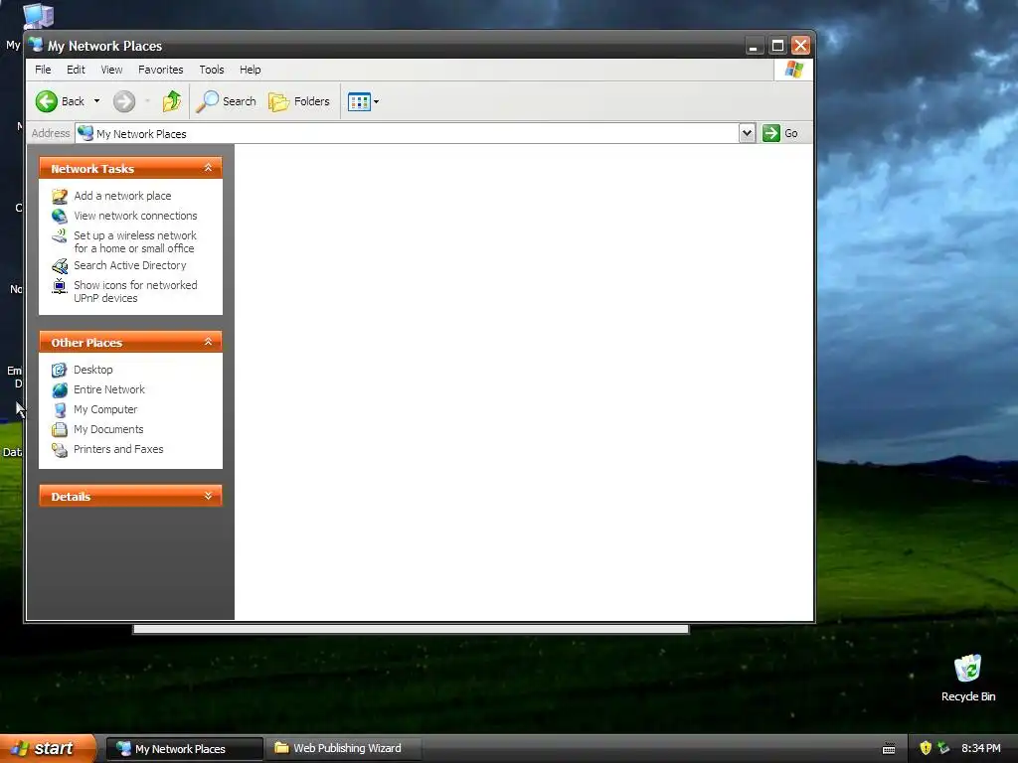Viewport: 1018px width, 763px height.
Task: Open the Tools menu
Action: coord(212,70)
